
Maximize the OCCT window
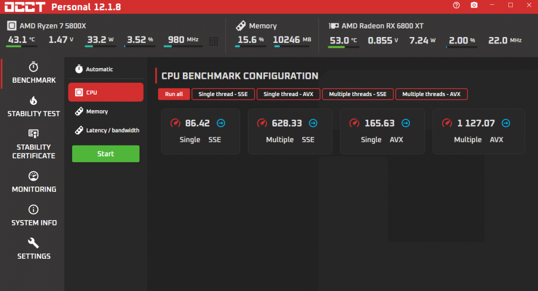point(511,5)
